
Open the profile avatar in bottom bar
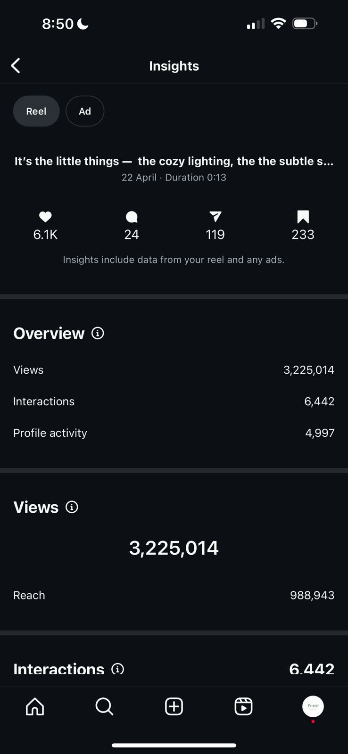[313, 706]
